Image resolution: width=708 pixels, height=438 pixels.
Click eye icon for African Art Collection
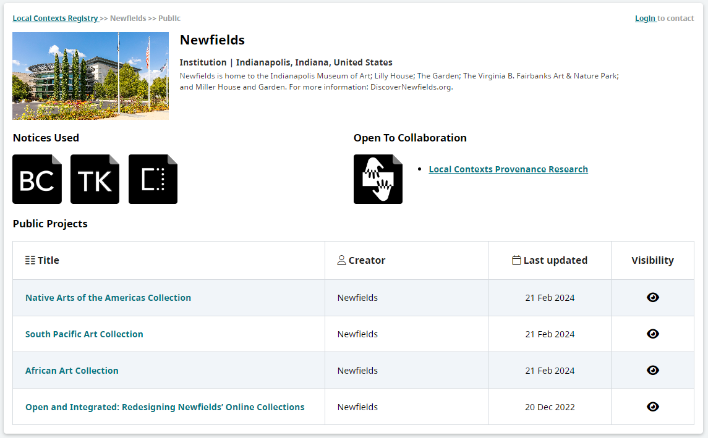(x=652, y=370)
